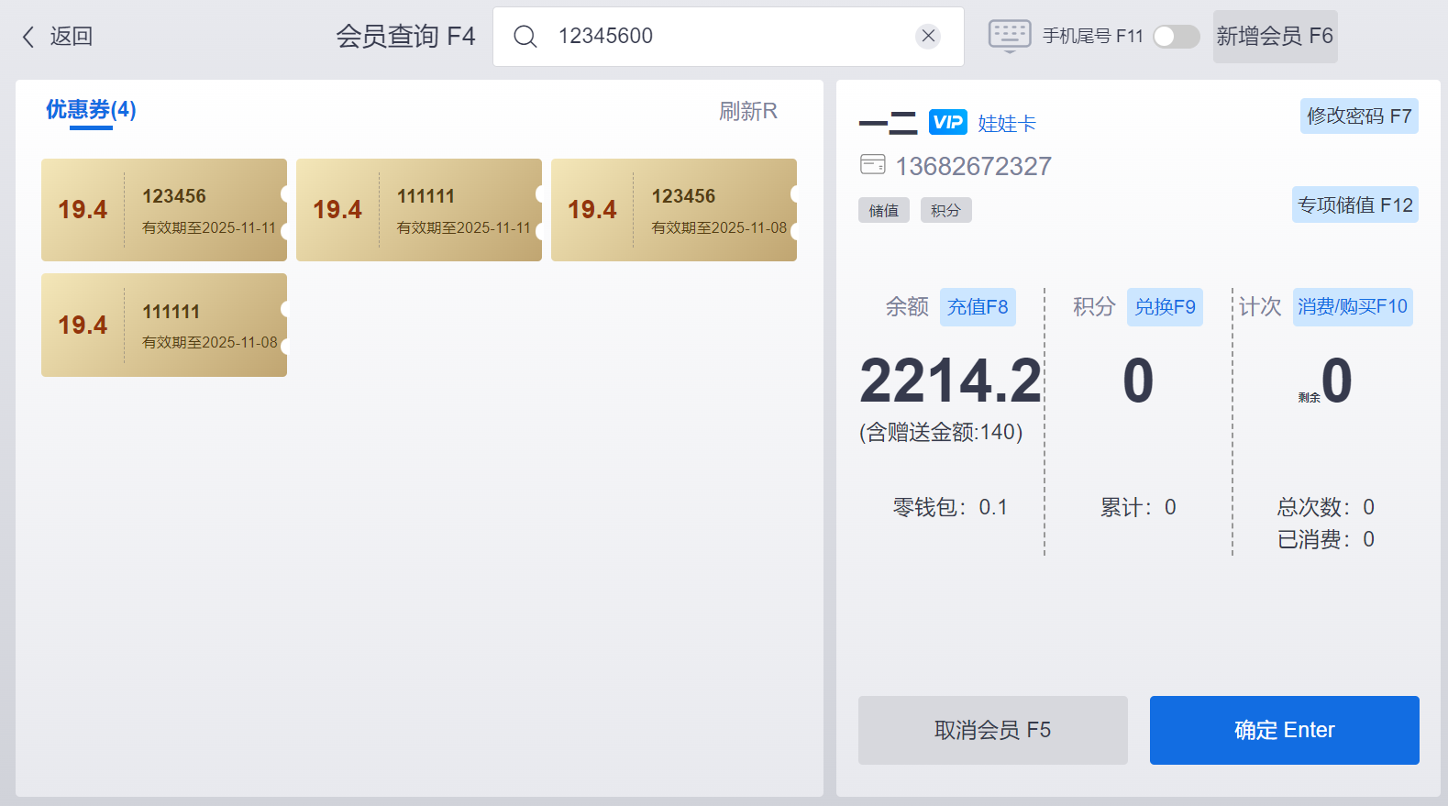Clear the search field with X icon
Image resolution: width=1448 pixels, height=806 pixels.
[x=928, y=36]
